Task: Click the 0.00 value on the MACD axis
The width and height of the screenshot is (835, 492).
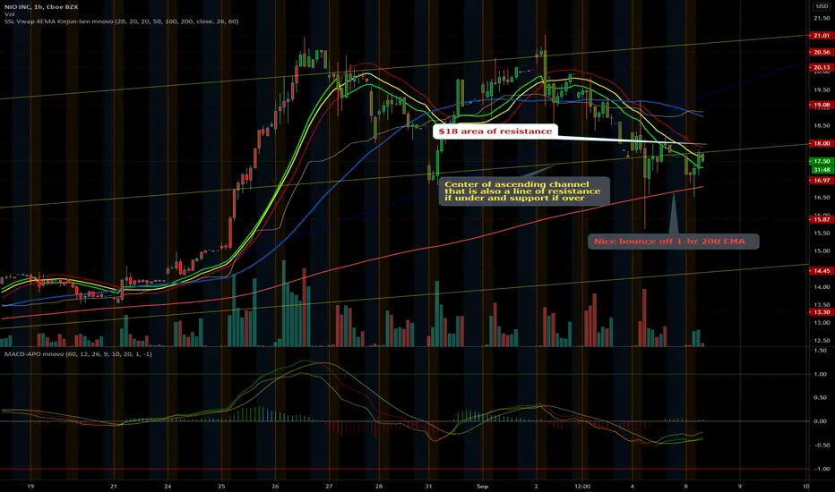Action: [x=821, y=422]
